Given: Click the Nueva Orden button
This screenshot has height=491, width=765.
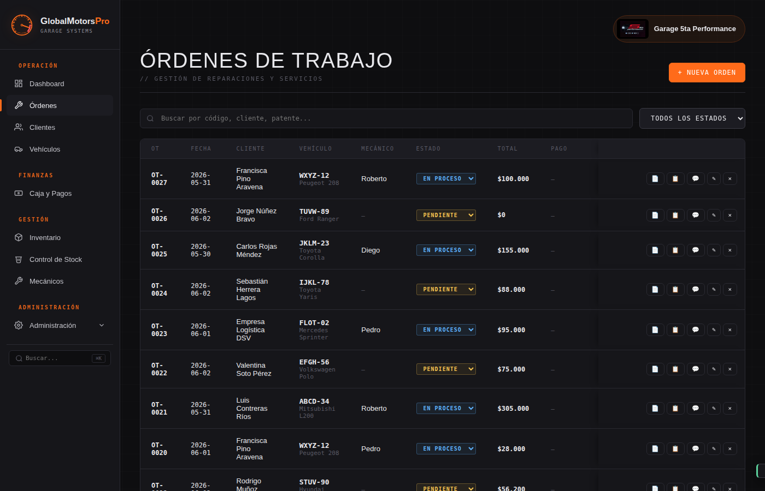Looking at the screenshot, I should (707, 73).
